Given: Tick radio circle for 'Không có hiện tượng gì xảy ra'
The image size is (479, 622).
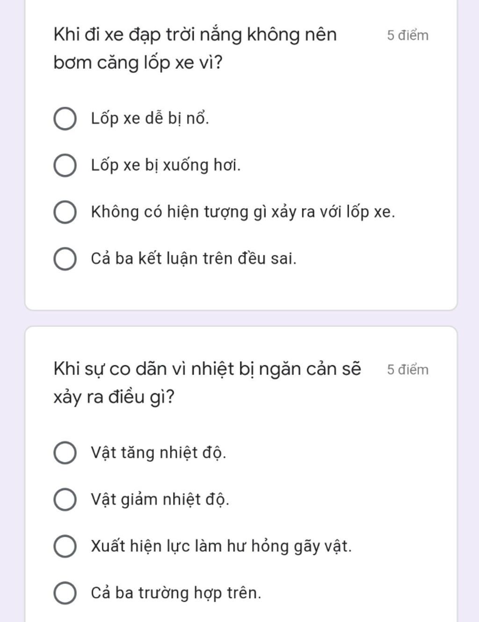Looking at the screenshot, I should click(65, 212).
